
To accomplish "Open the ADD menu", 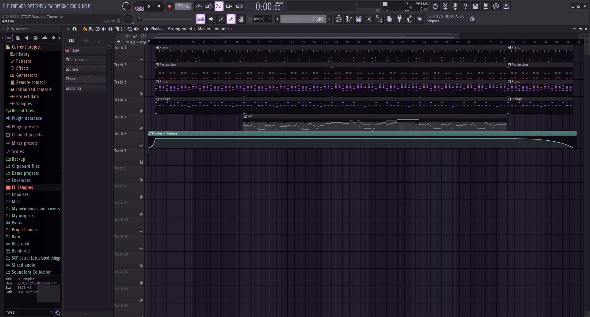I will (22, 6).
